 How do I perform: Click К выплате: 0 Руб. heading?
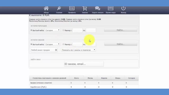(x=39, y=15)
